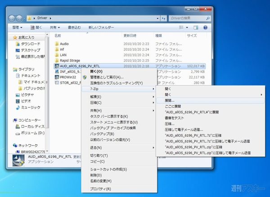Select 展開... in the 7-Zip submenu
Viewport: 270px width, 197px height.
pyautogui.click(x=211, y=101)
